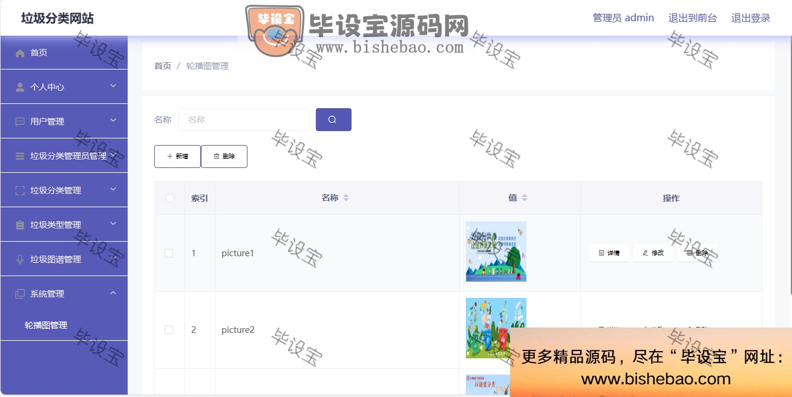Expand the 垃圾分类管理 menu chevron
Viewport: 792px width, 397px height.
113,190
